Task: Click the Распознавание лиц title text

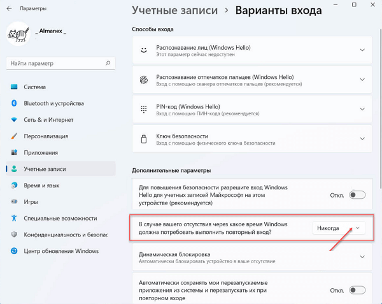Action: 203,48
